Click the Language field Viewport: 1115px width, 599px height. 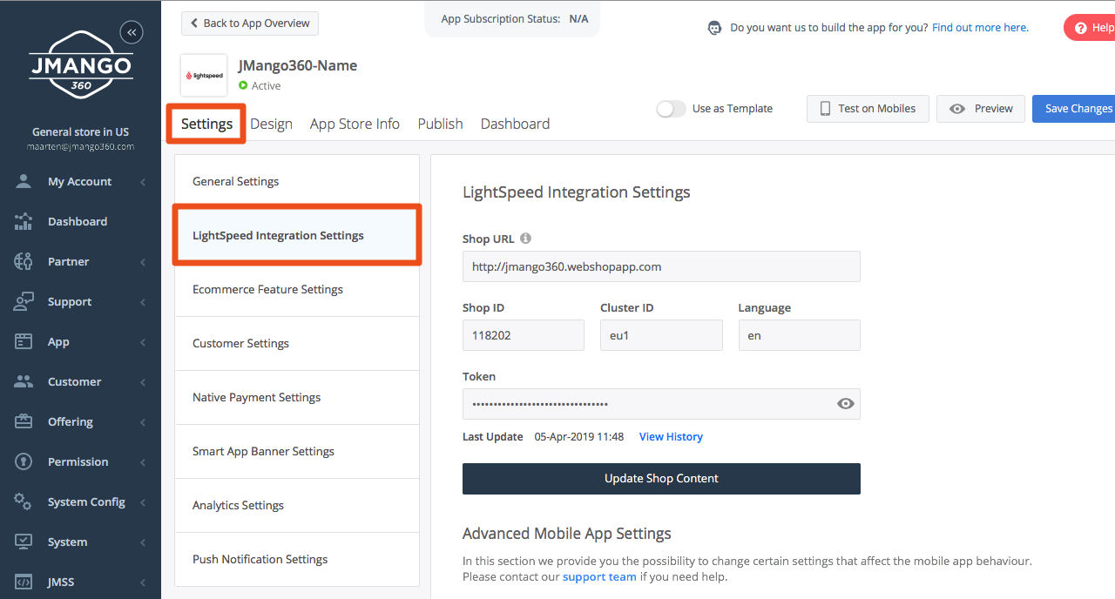click(x=800, y=335)
